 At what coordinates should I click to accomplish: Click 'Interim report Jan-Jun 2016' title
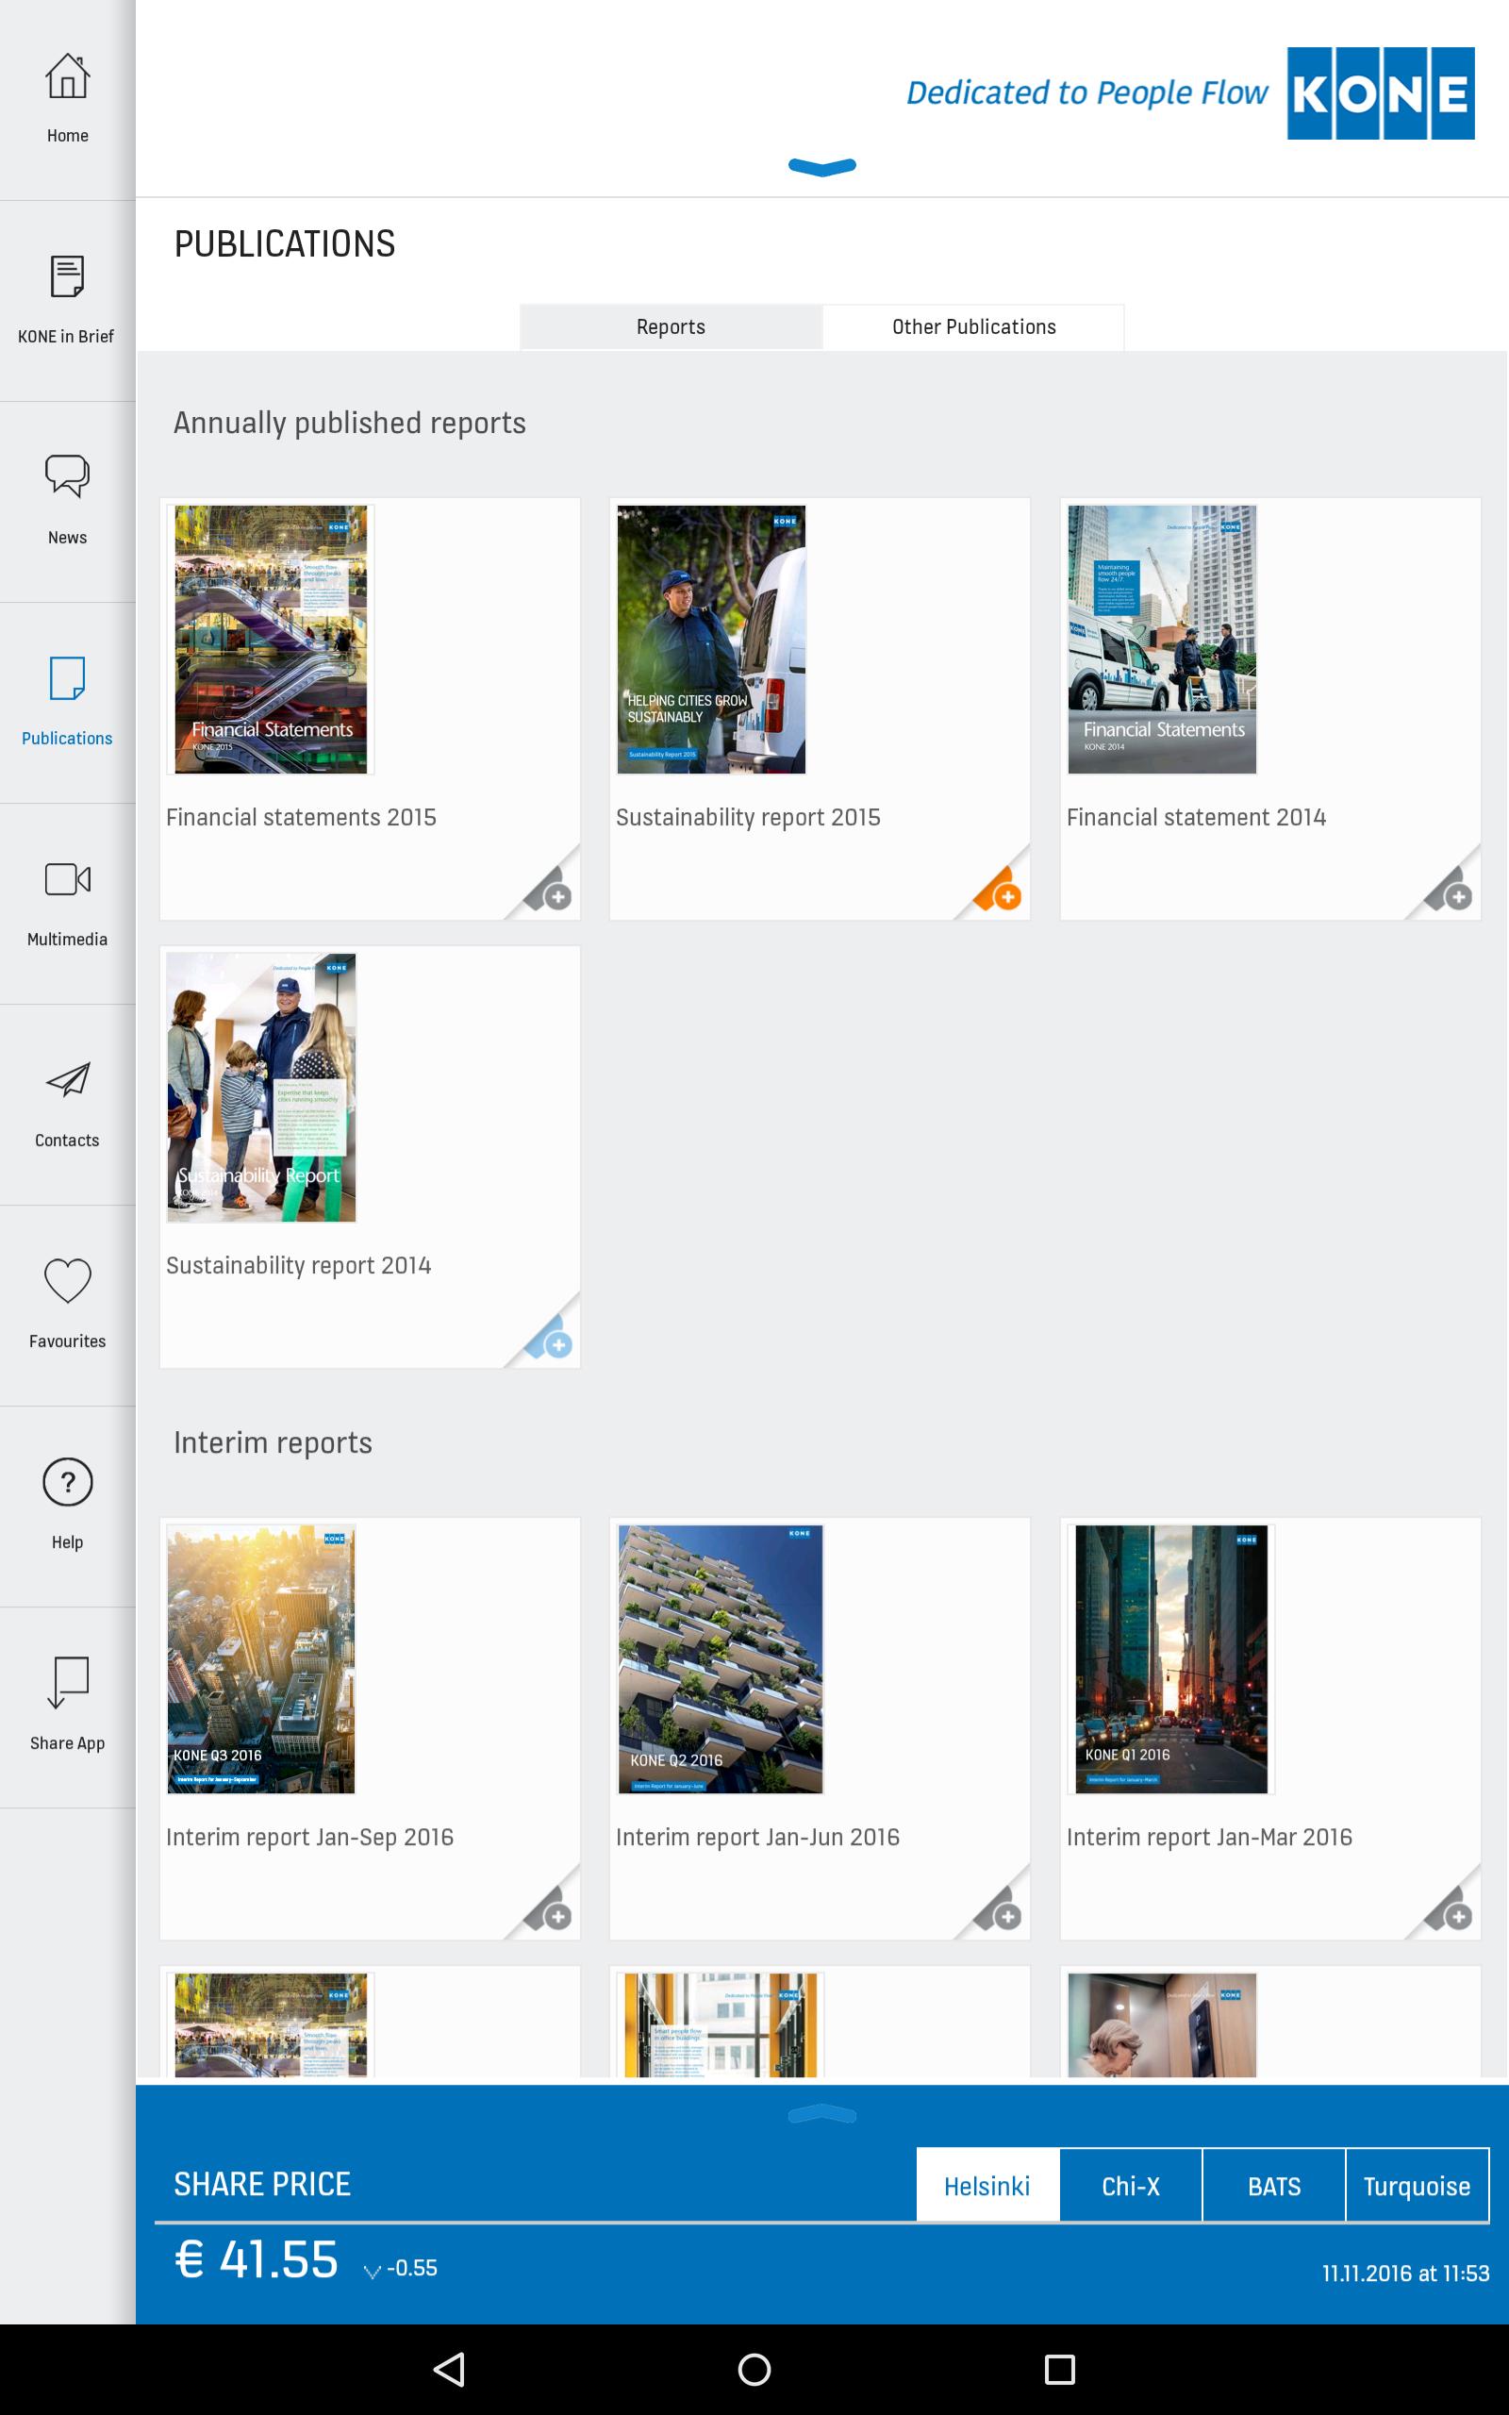pyautogui.click(x=757, y=1838)
